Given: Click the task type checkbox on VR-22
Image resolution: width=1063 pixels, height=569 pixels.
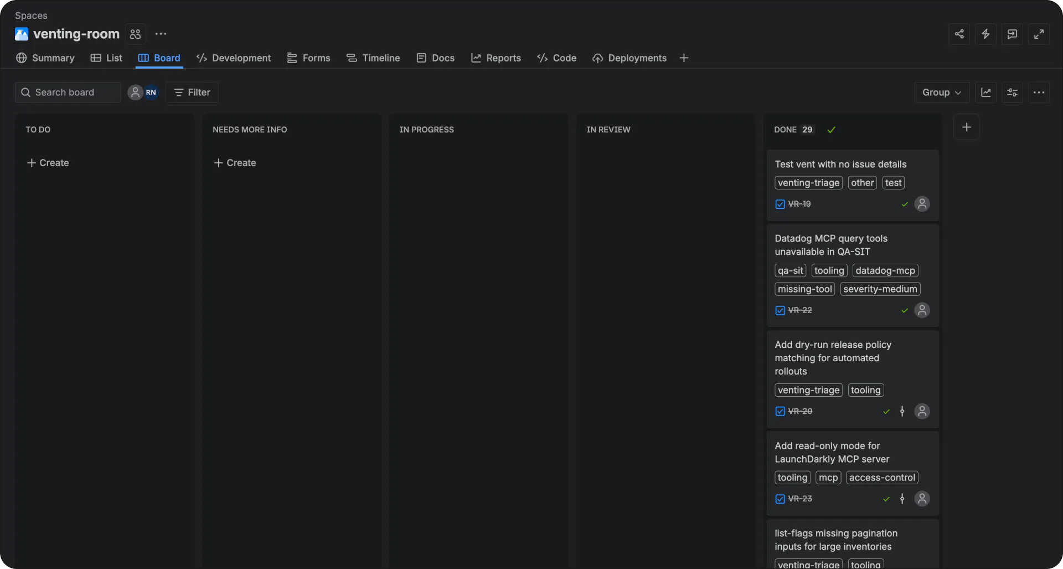Looking at the screenshot, I should tap(780, 310).
